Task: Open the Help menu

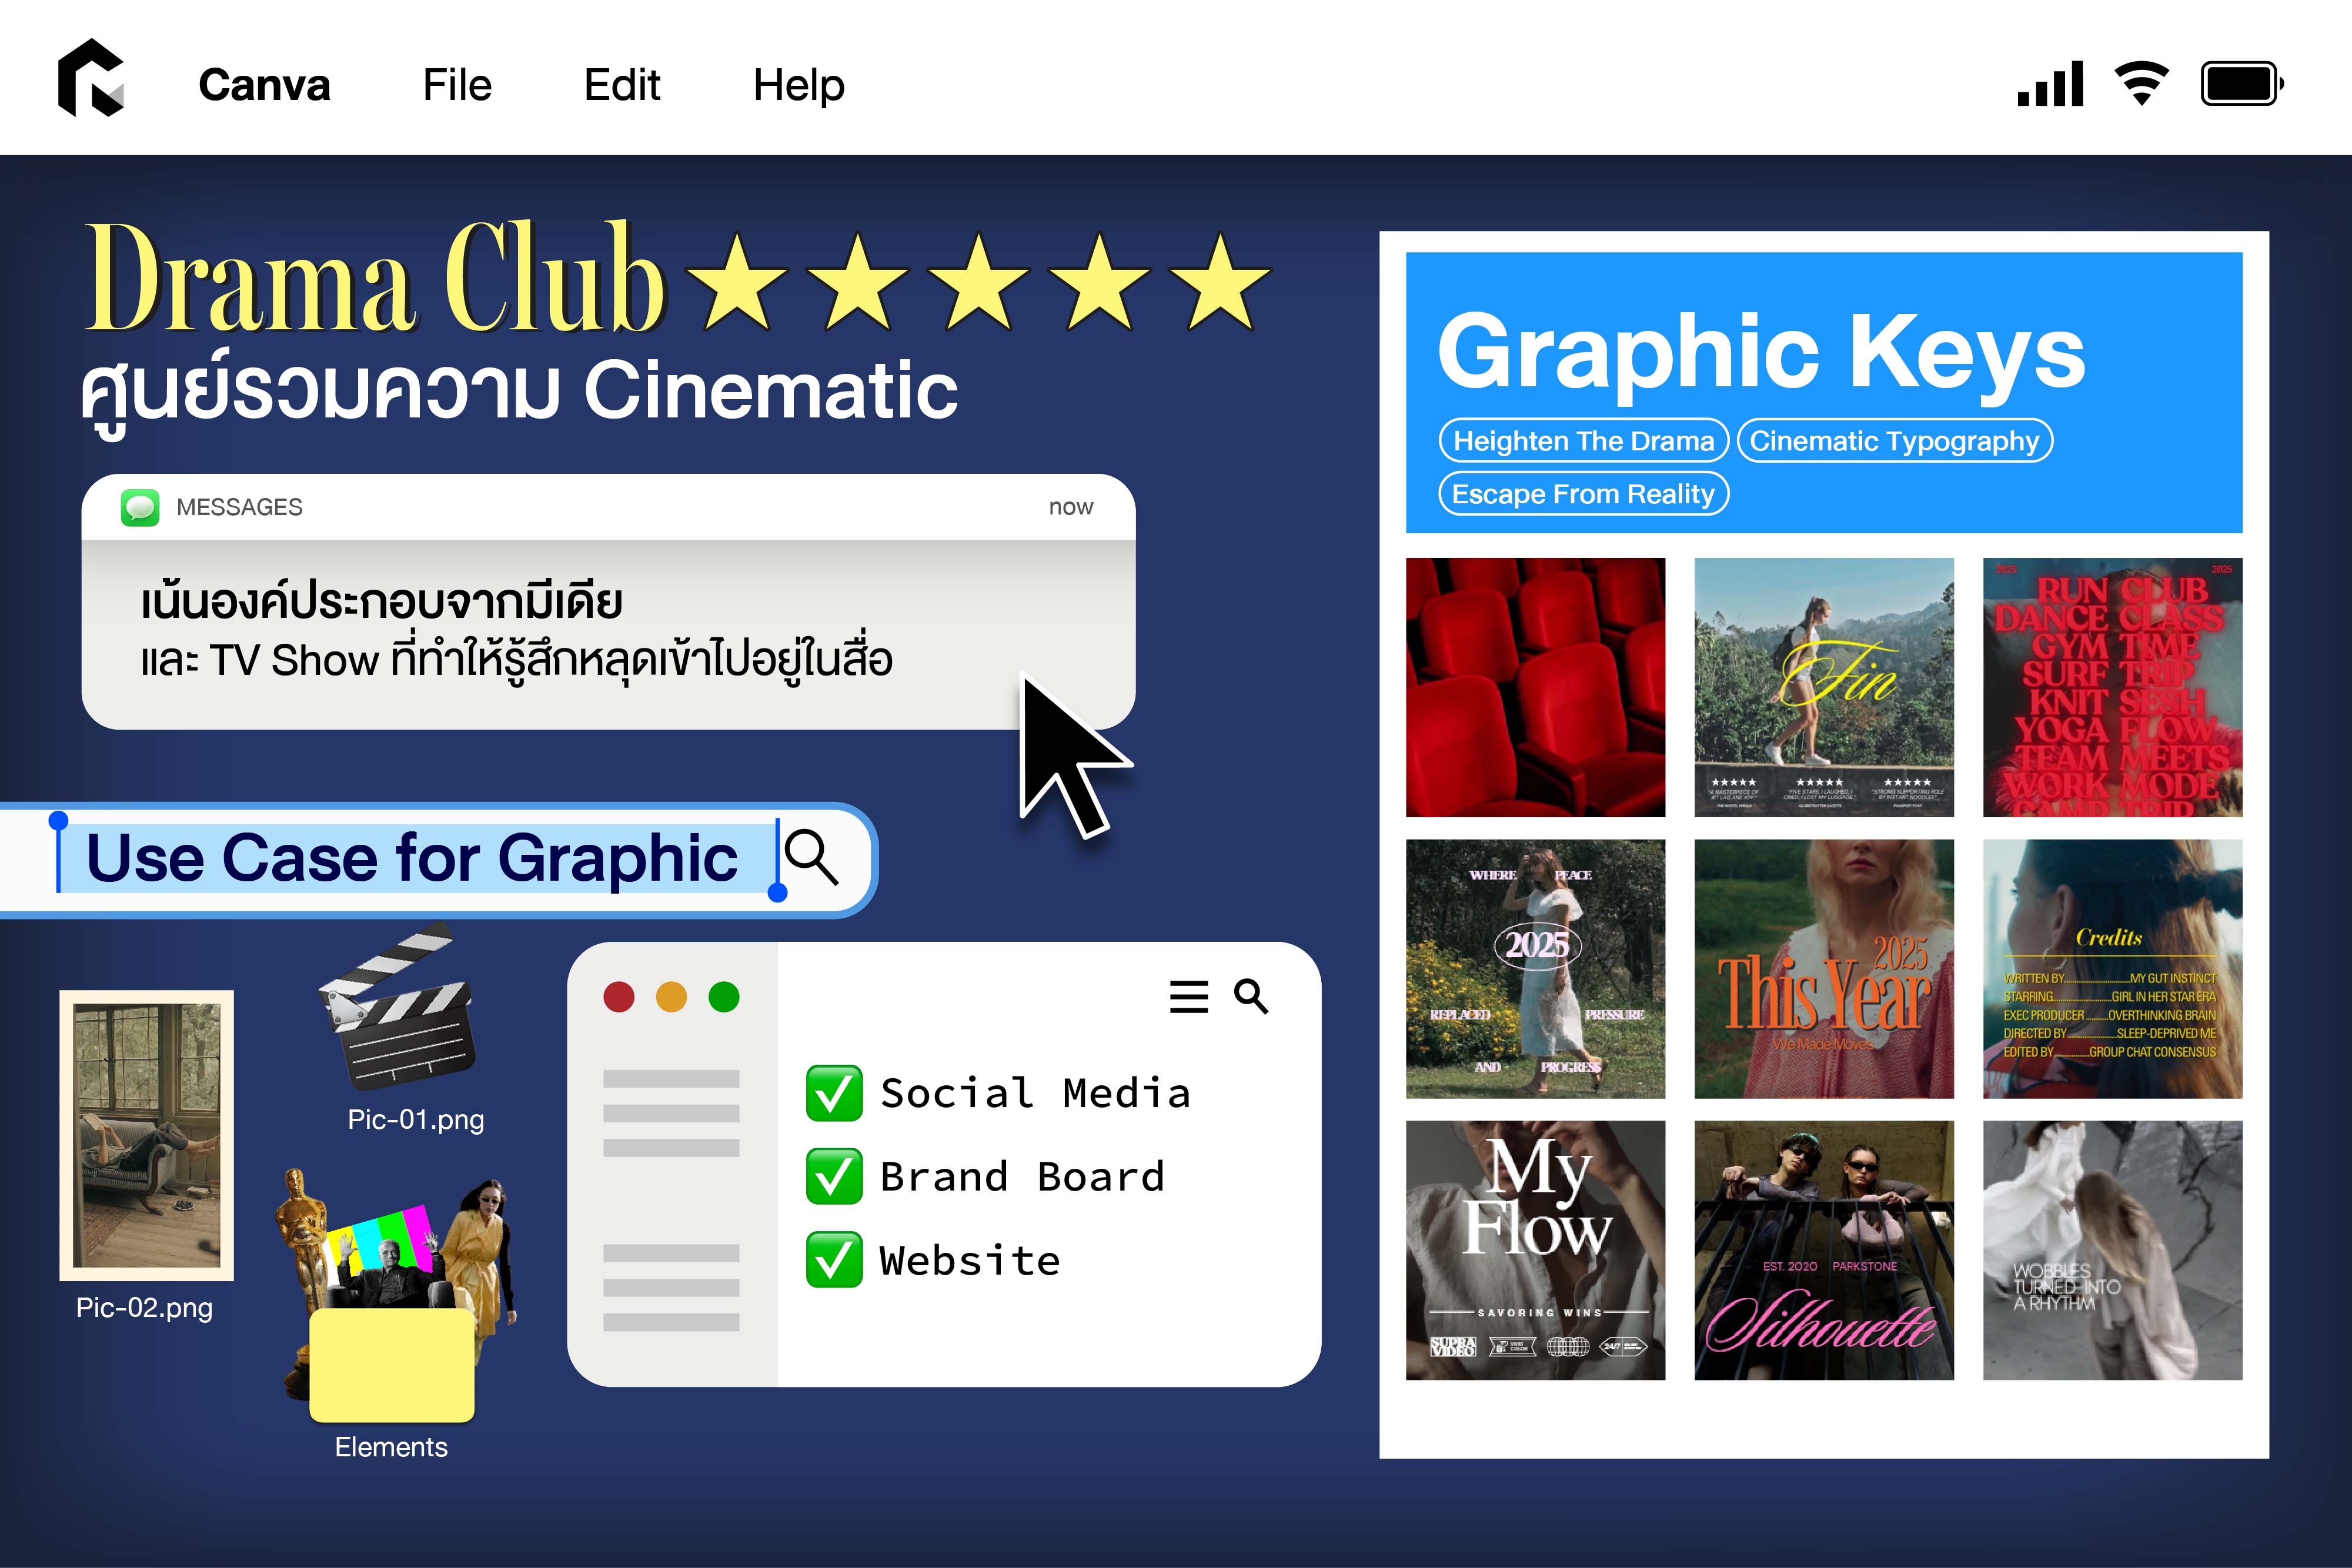Action: pos(799,85)
